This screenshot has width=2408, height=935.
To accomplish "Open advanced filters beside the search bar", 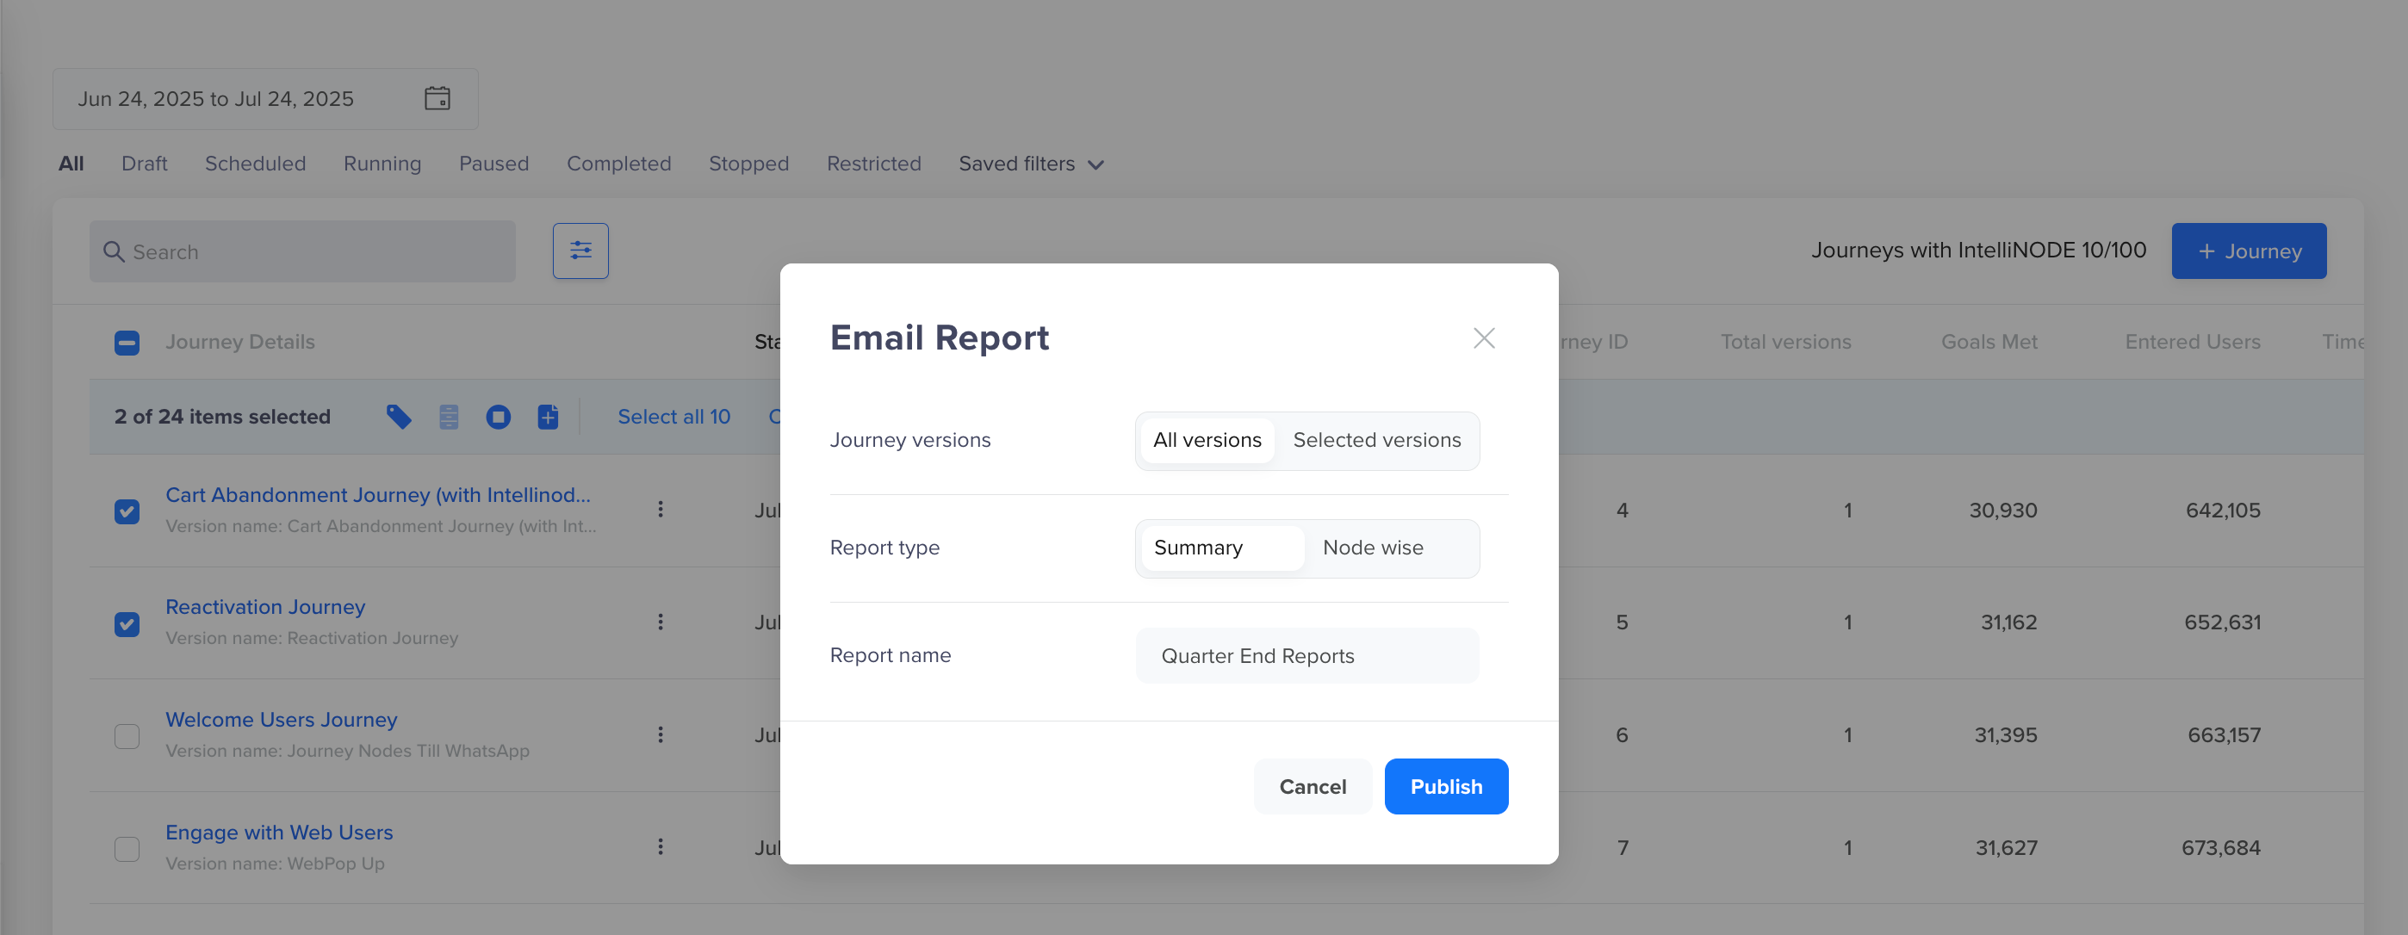I will coord(580,251).
